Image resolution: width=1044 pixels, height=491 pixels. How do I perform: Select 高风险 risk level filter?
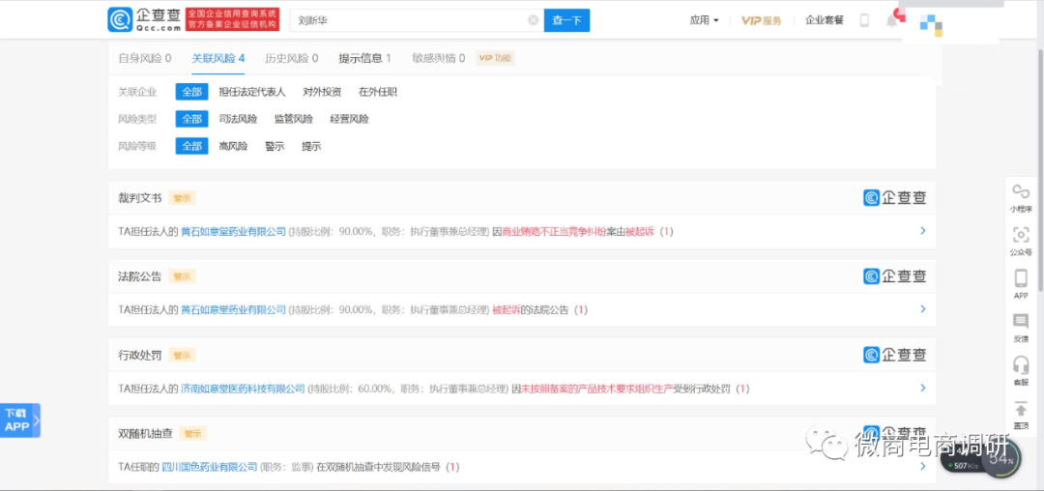[233, 146]
